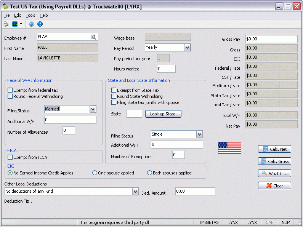Image resolution: width=303 pixels, height=227 pixels.
Task: Enable Exempt from federal tax checkbox
Action: tap(10, 90)
